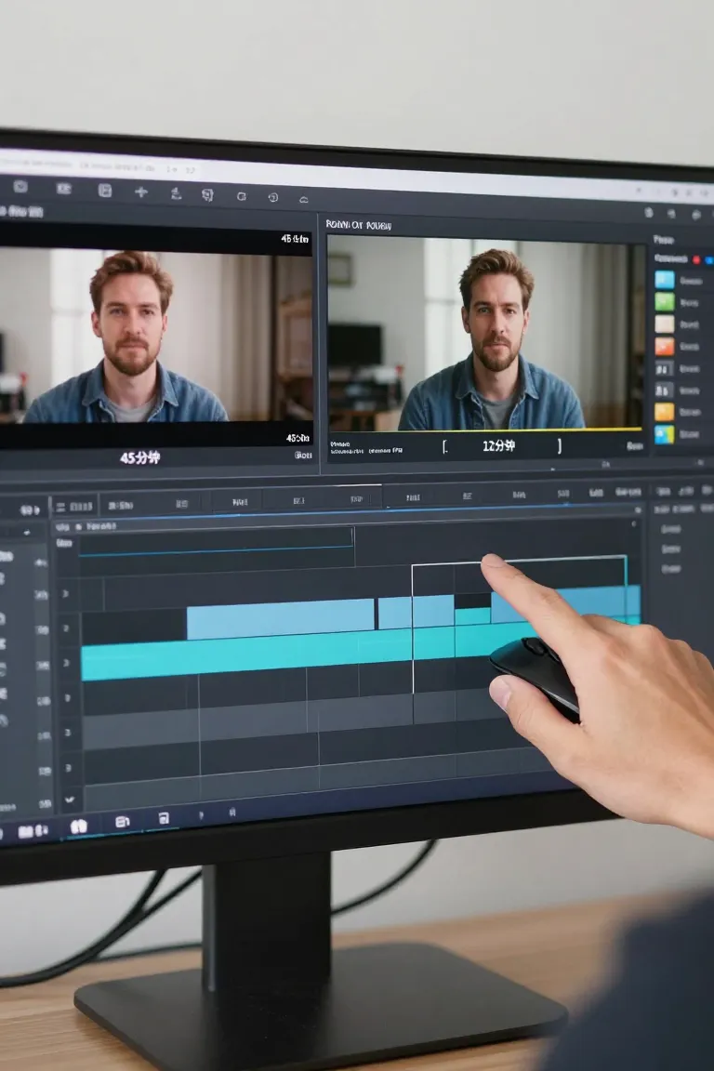The width and height of the screenshot is (714, 1071).
Task: Click the lower gray preset icon in the right panel
Action: pyautogui.click(x=664, y=390)
